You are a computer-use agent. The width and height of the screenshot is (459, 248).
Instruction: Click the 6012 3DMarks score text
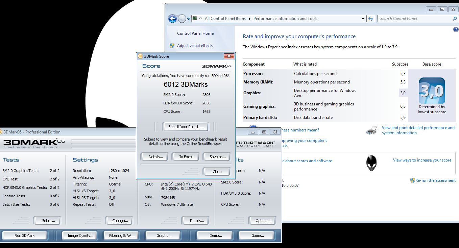[x=186, y=84]
